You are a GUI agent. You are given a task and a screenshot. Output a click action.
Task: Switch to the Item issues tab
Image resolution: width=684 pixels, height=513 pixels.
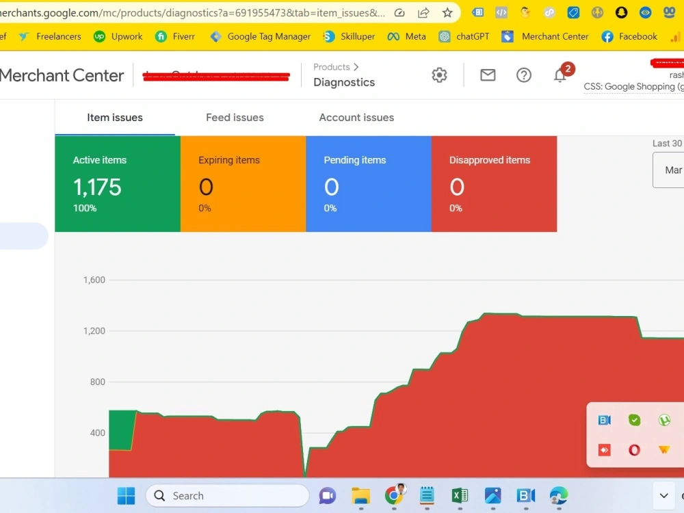(115, 118)
